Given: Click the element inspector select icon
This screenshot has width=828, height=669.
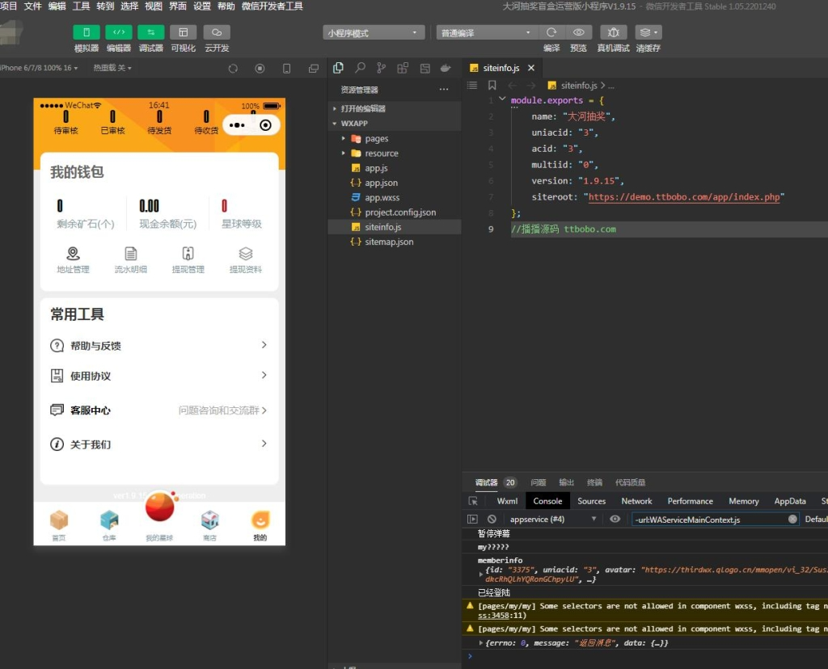Looking at the screenshot, I should tap(473, 501).
